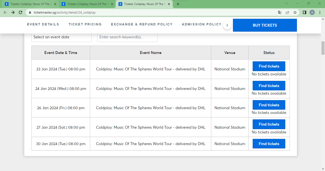Go forward in browser history
This screenshot has width=325, height=171.
(13, 12)
